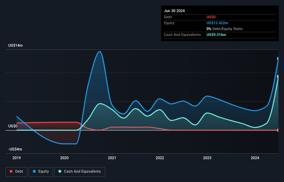Click the teal Cash legend dot
This screenshot has width=284, height=182.
(60, 171)
